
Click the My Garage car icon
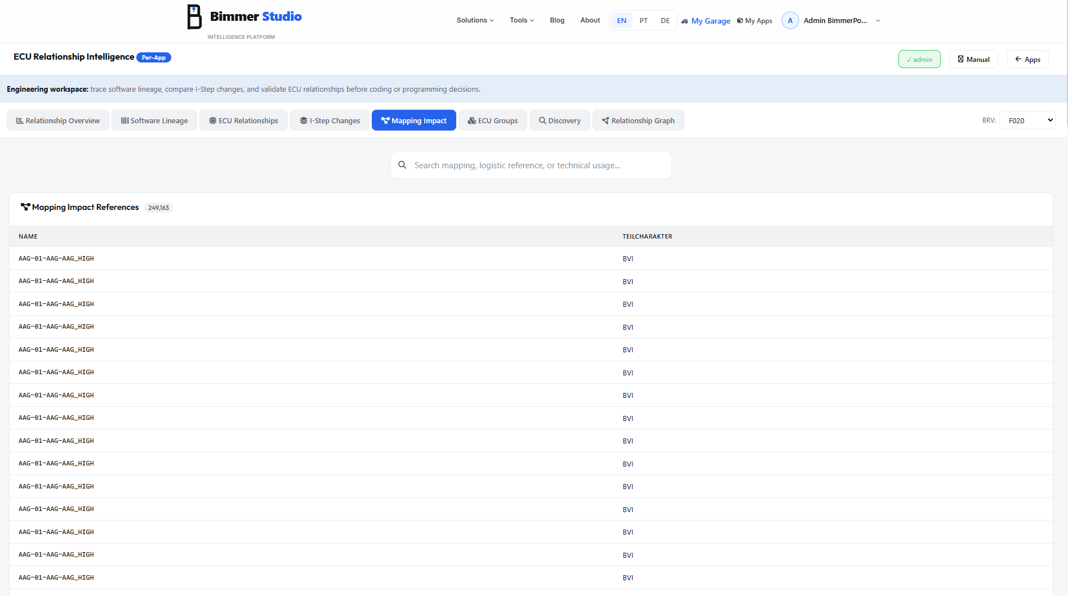[x=684, y=21]
